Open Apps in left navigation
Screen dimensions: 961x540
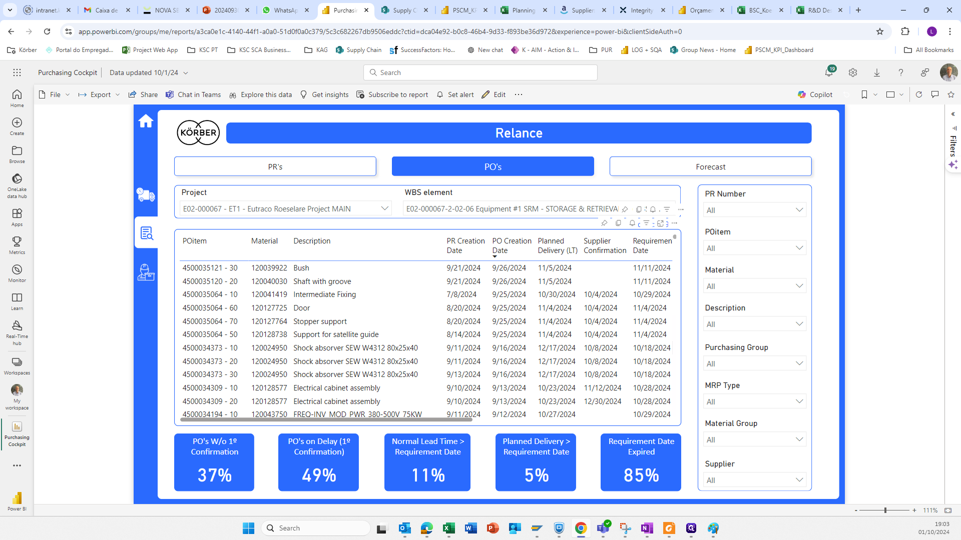[17, 217]
